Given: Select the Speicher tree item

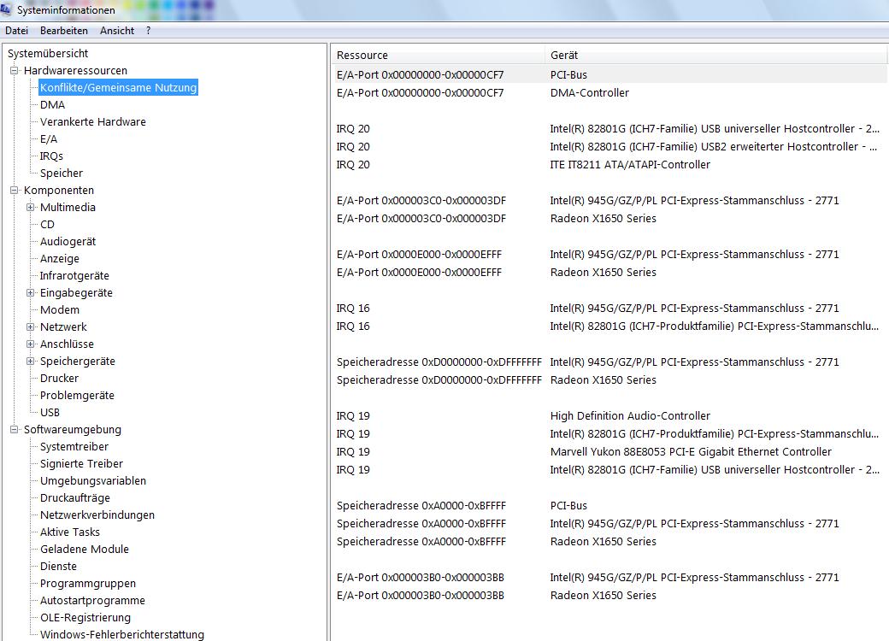Looking at the screenshot, I should (62, 173).
